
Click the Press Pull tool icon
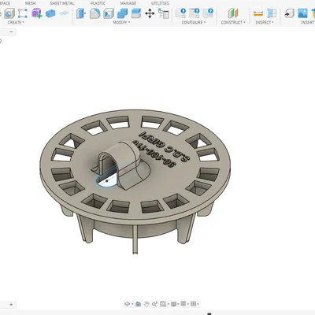[x=81, y=13]
